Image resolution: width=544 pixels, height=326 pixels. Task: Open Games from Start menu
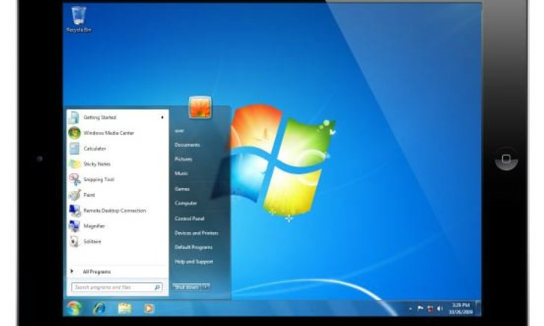coord(182,189)
